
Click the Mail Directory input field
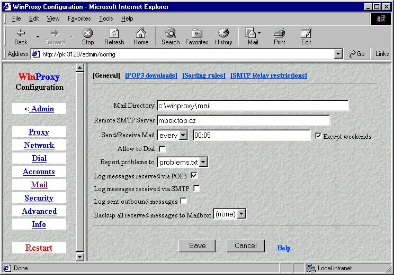click(253, 106)
